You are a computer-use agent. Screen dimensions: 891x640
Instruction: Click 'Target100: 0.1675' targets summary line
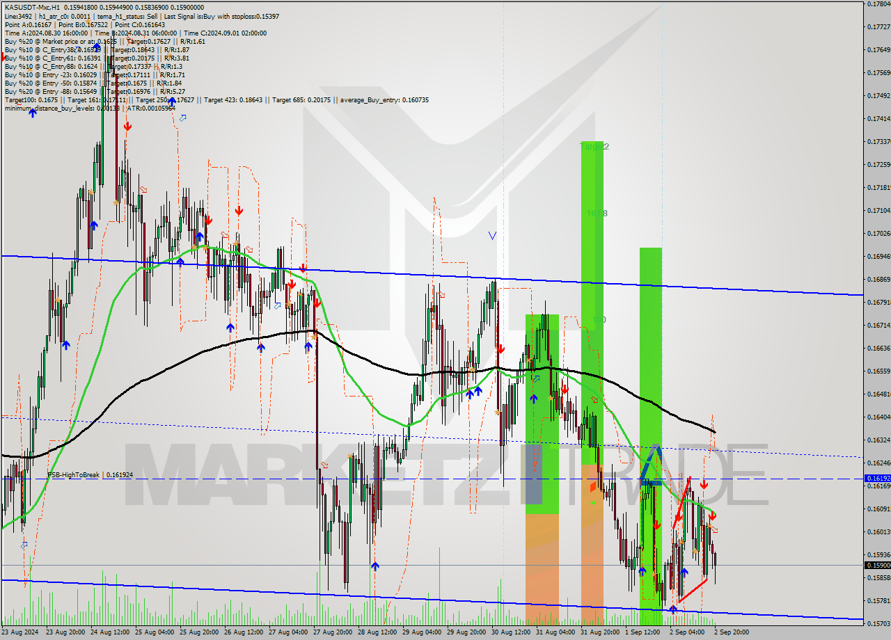point(216,100)
